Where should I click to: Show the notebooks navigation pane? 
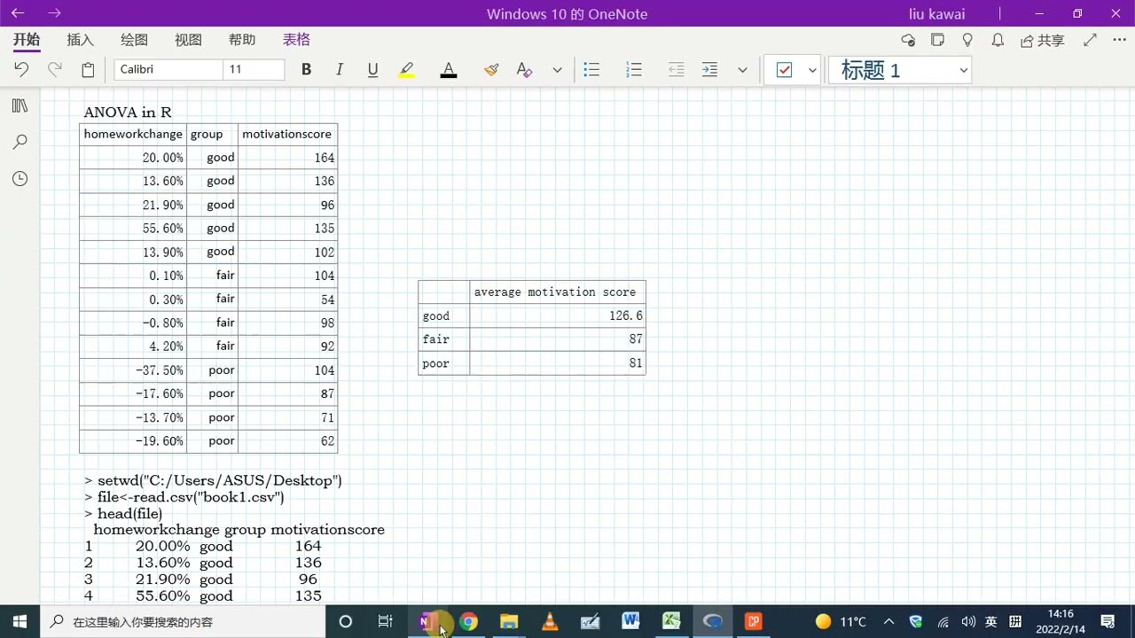[20, 105]
